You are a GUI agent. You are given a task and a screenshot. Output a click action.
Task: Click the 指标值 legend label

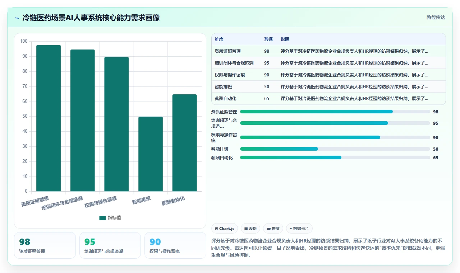pyautogui.click(x=114, y=218)
